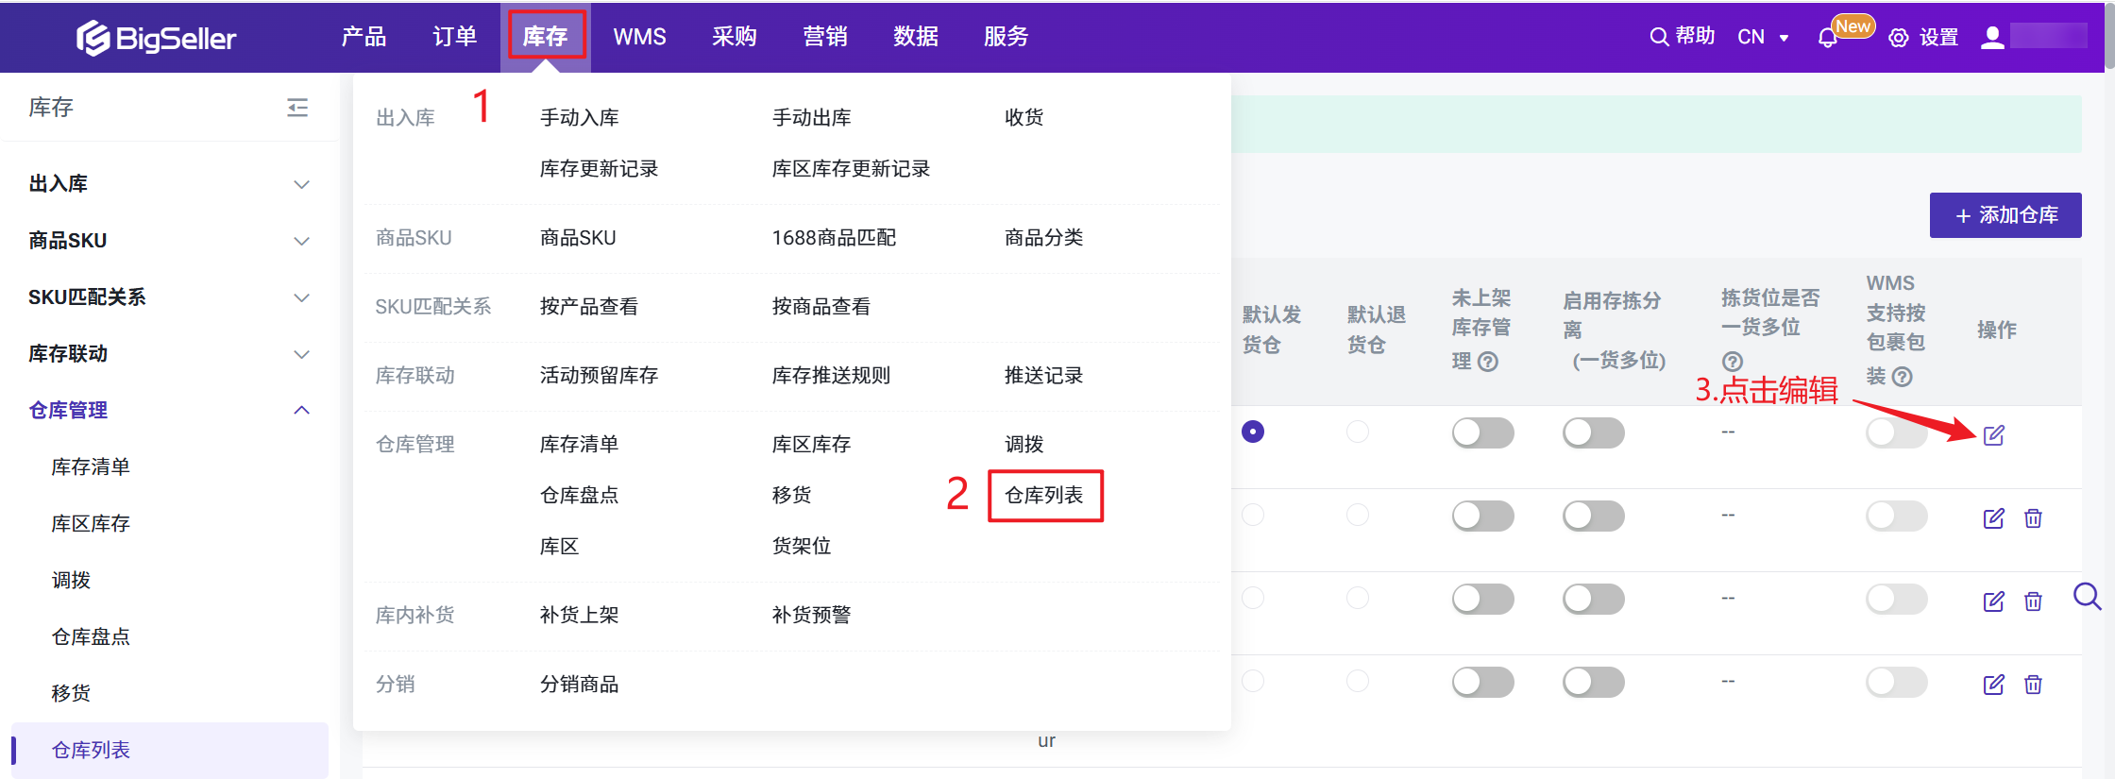Image resolution: width=2115 pixels, height=779 pixels.
Task: Select 仓库列表 in the dropdown menu
Action: [1044, 496]
